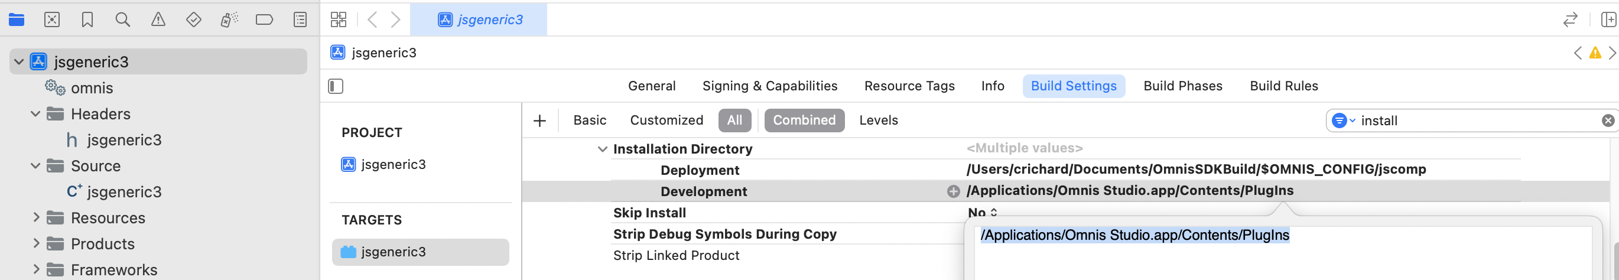Expand the Resources folder
1619x280 pixels.
click(36, 218)
